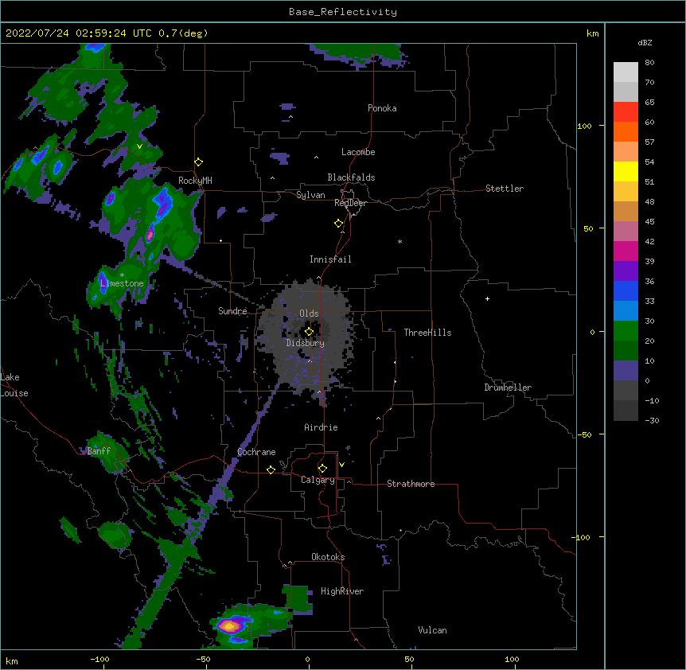Click the Sylvan label
Viewport: 686px width, 670px height.
pyautogui.click(x=310, y=195)
